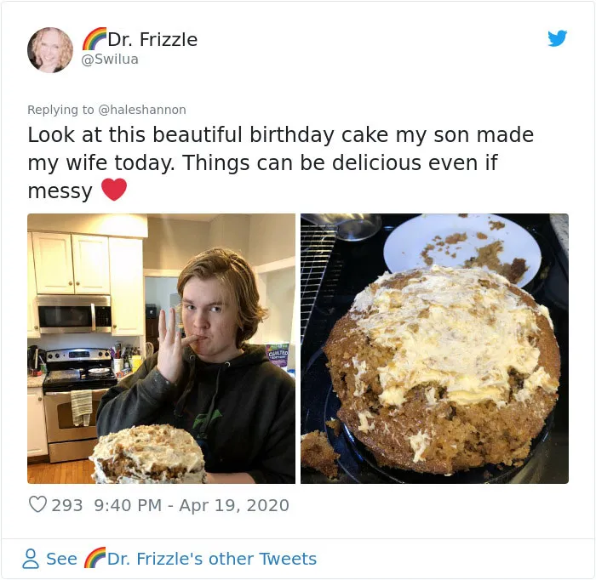Click the rainbow emoji beside Dr. Frizzle's name
Screen dimensions: 596x580
point(95,39)
